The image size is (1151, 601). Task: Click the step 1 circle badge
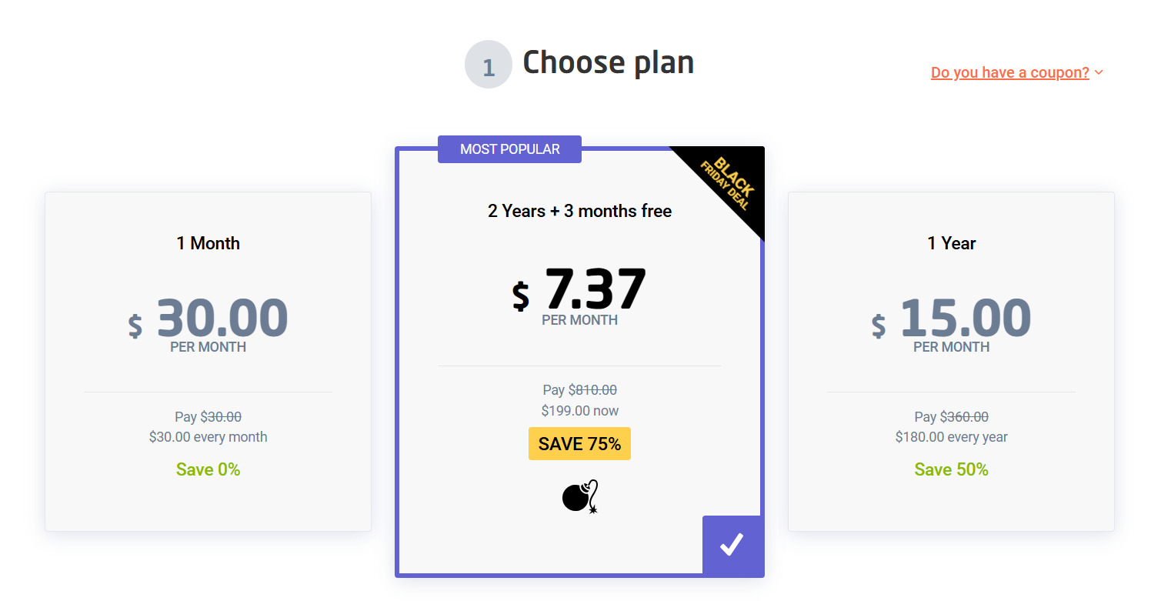[489, 65]
